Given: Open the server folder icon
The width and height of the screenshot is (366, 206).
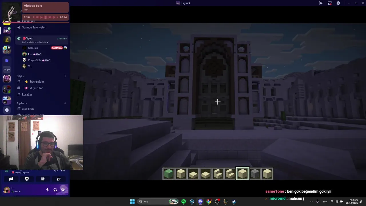Looking at the screenshot, I should click(x=7, y=60).
